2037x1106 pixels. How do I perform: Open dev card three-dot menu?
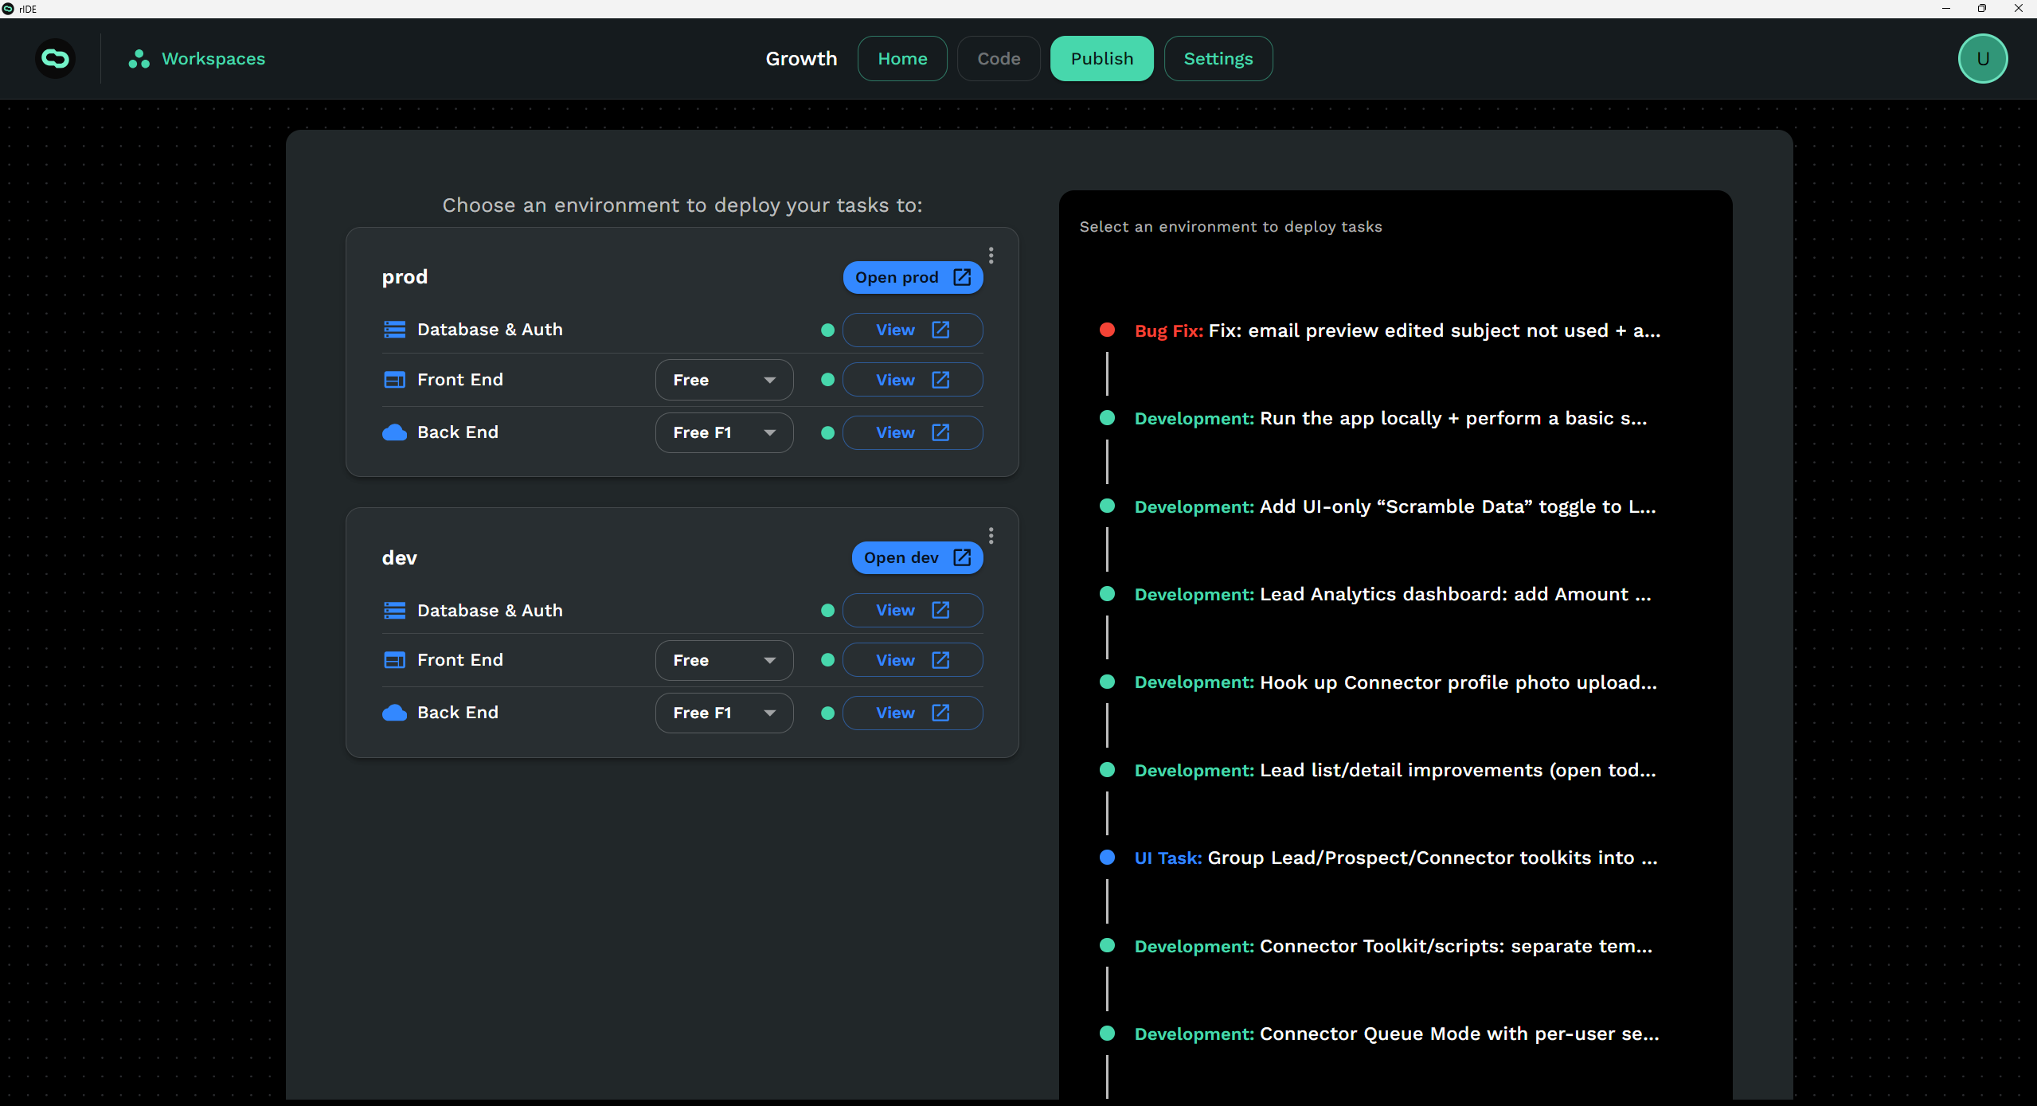991,535
